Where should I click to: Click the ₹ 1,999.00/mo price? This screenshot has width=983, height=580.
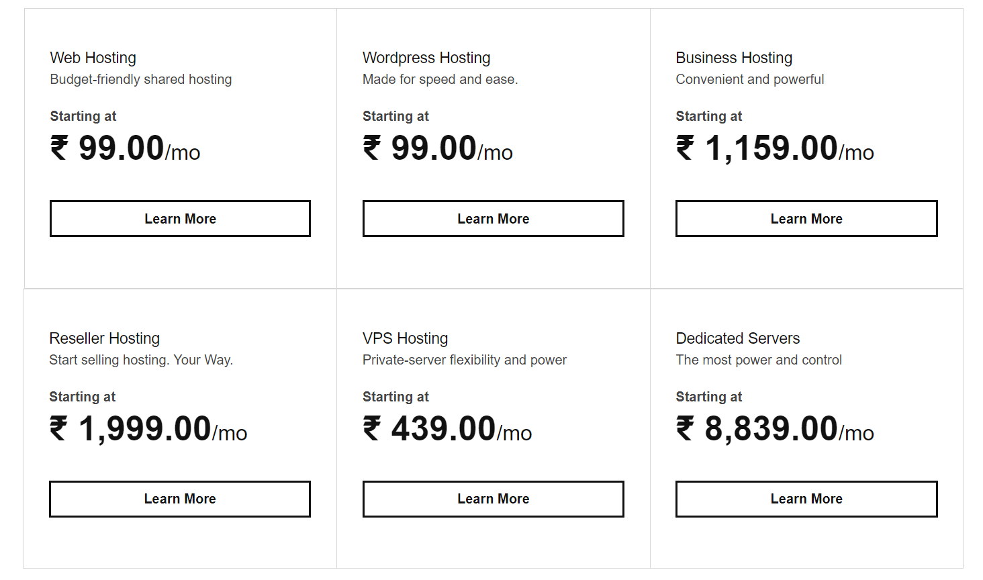pyautogui.click(x=148, y=429)
